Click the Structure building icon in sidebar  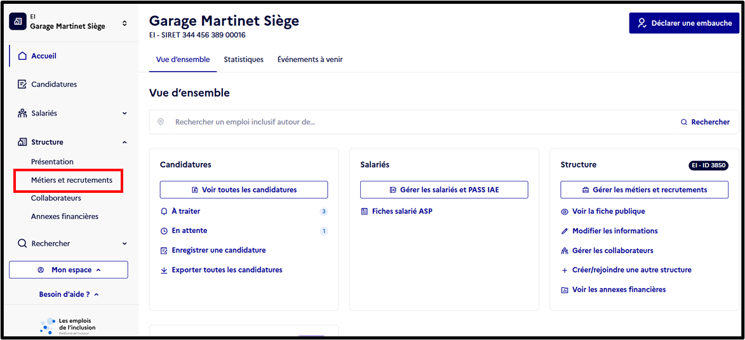point(22,142)
